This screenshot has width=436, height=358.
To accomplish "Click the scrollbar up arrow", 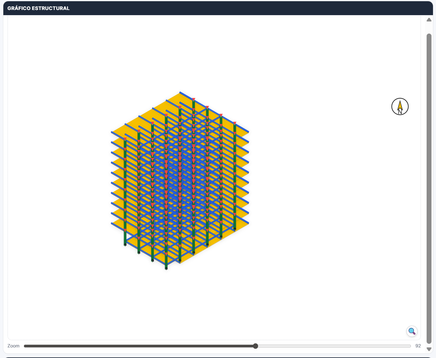I will tap(429, 20).
